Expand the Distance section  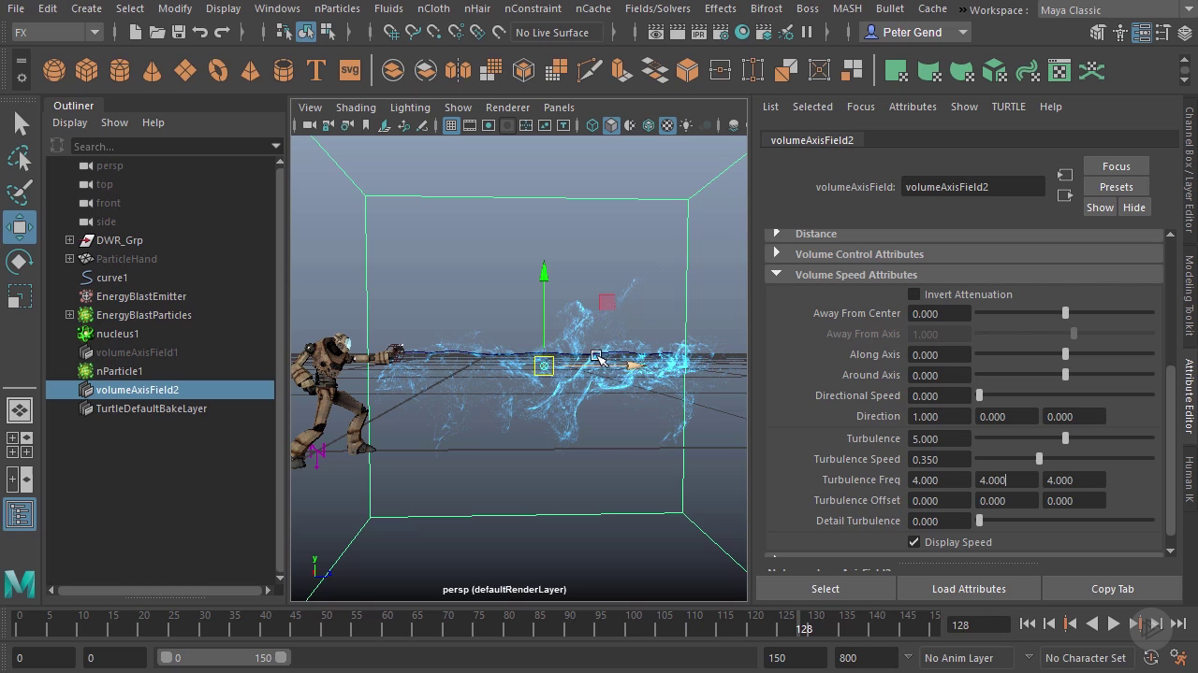[x=776, y=234]
